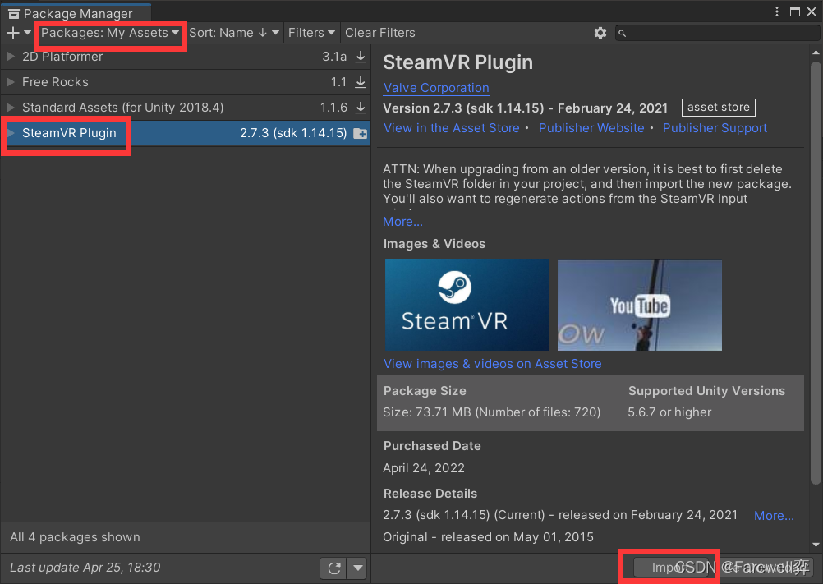Expand the SteamVR Plugin package row
The image size is (823, 584).
pos(11,133)
